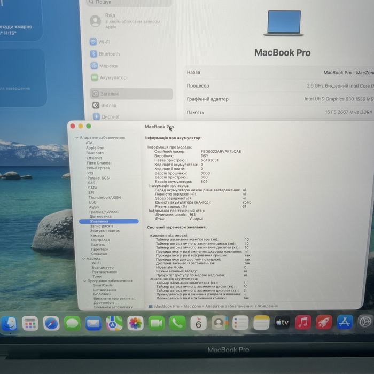Click Апаратне забезпечення in the path bar

pos(229,306)
